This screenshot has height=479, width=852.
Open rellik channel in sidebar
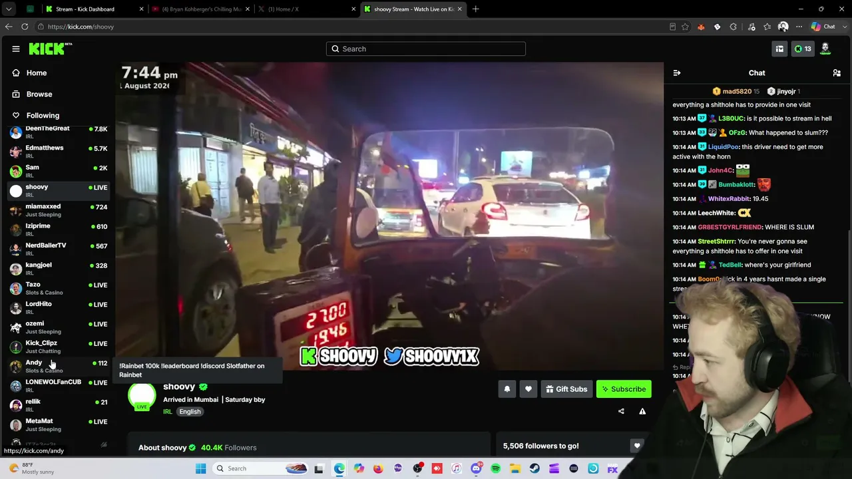click(x=59, y=405)
